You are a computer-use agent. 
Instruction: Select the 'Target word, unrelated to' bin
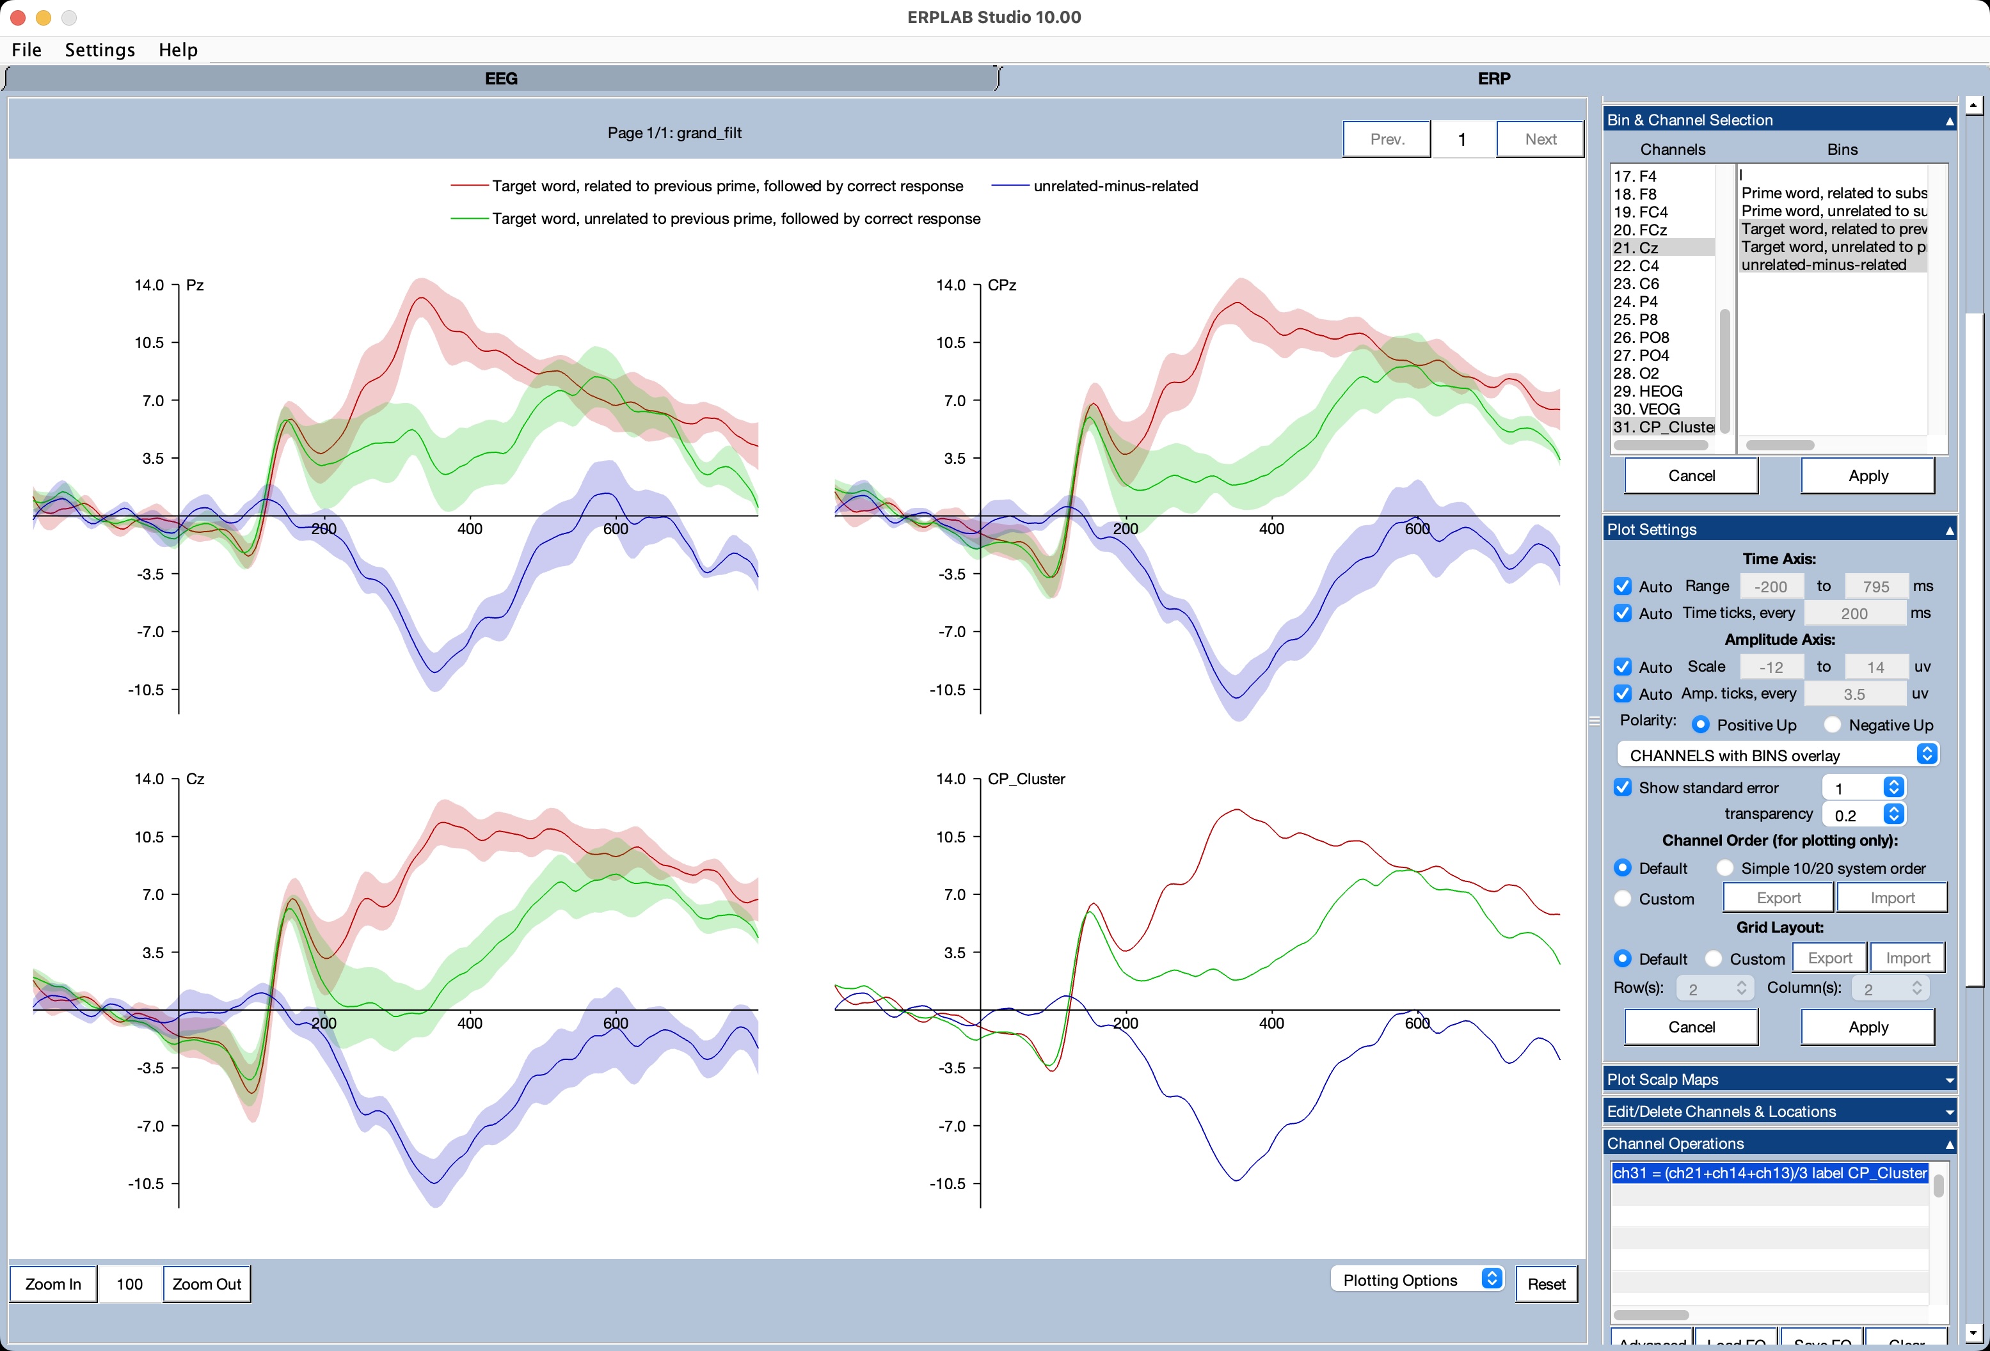point(1833,246)
